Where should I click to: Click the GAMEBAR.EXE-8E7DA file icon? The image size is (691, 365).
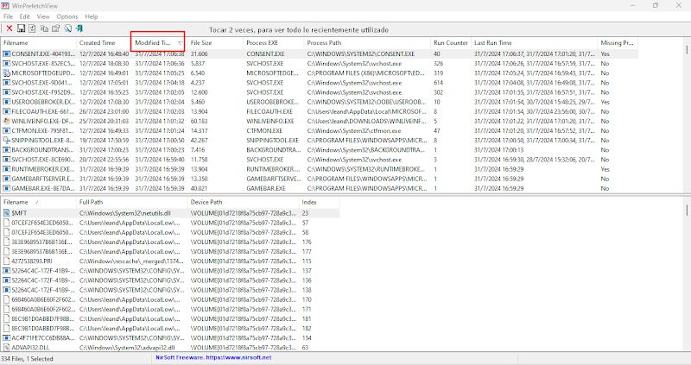(x=6, y=188)
